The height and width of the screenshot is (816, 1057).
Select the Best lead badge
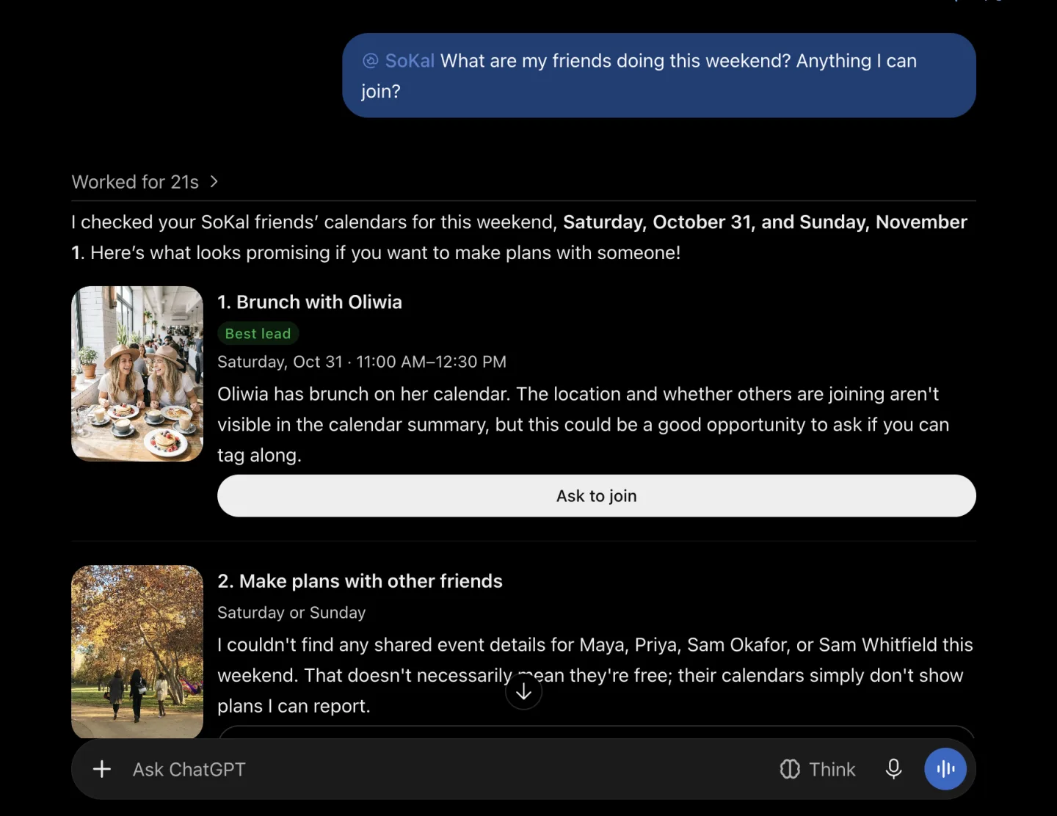tap(258, 333)
